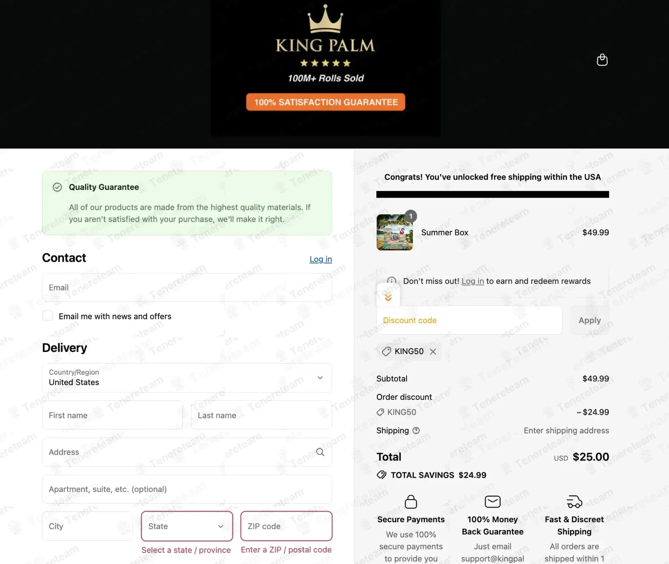The image size is (669, 564).
Task: Click the Summer Box product thumbnail
Action: 394,233
